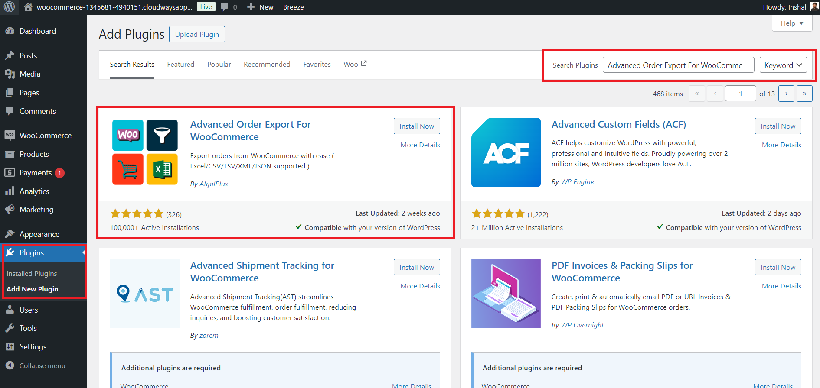Open More Details for Advanced Order Export
The height and width of the screenshot is (388, 820).
[420, 145]
